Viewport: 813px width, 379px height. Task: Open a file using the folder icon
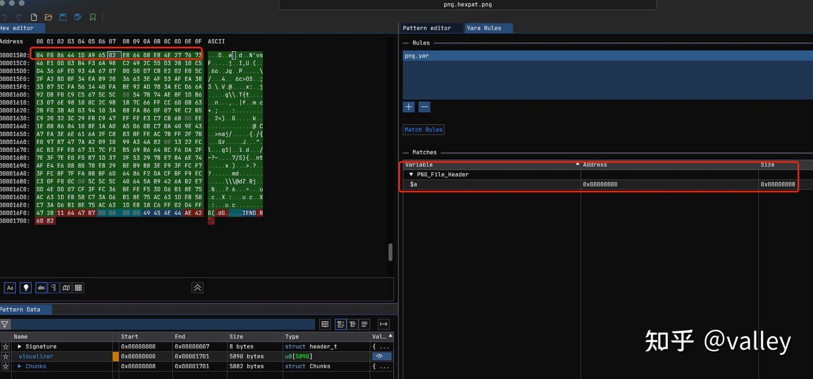click(48, 16)
